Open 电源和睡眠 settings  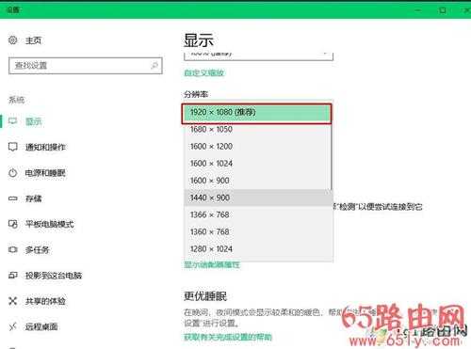point(45,173)
